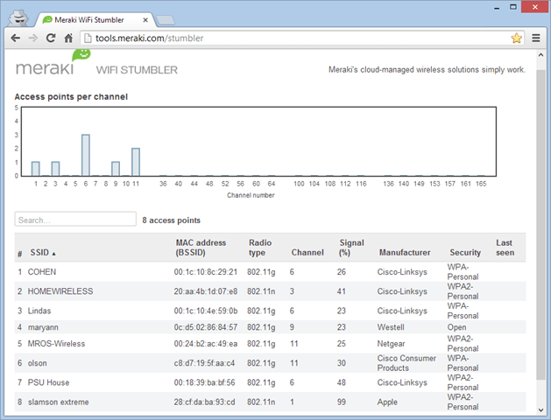The width and height of the screenshot is (551, 420).
Task: Select the HOMEWIRELESS SSID
Action: click(60, 291)
